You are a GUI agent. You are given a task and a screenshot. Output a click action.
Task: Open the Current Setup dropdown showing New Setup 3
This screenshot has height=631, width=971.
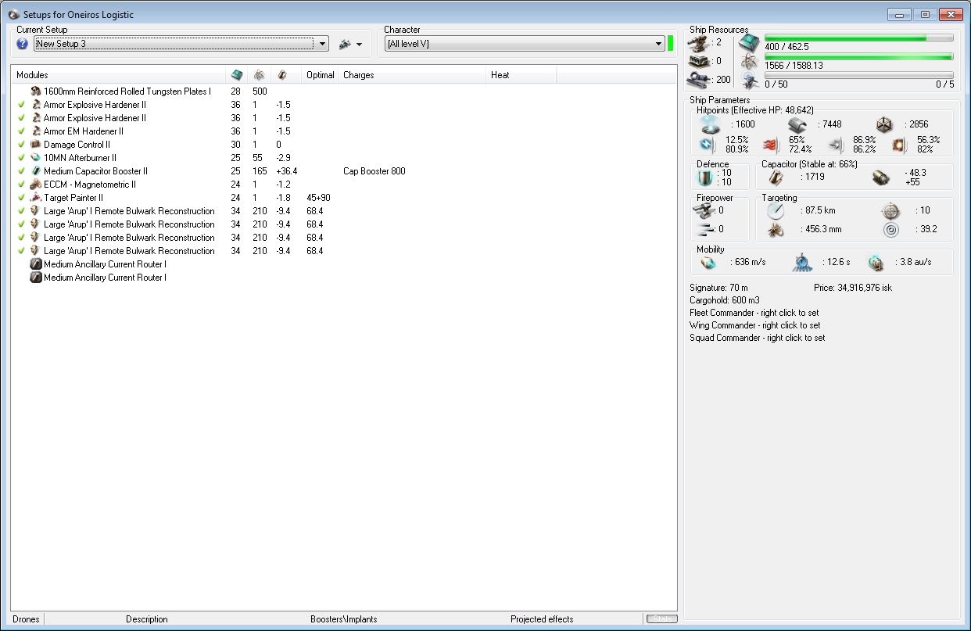coord(181,44)
